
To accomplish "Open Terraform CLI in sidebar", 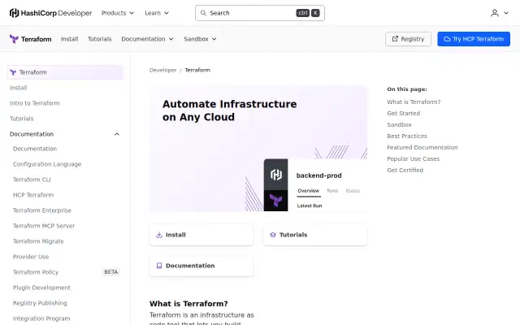I will (32, 180).
